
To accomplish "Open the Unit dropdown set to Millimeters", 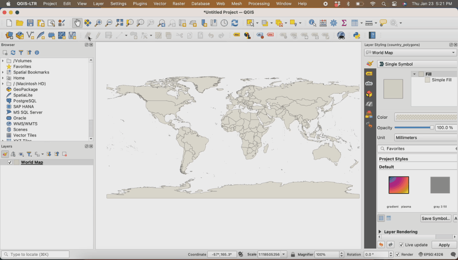I will 425,137.
